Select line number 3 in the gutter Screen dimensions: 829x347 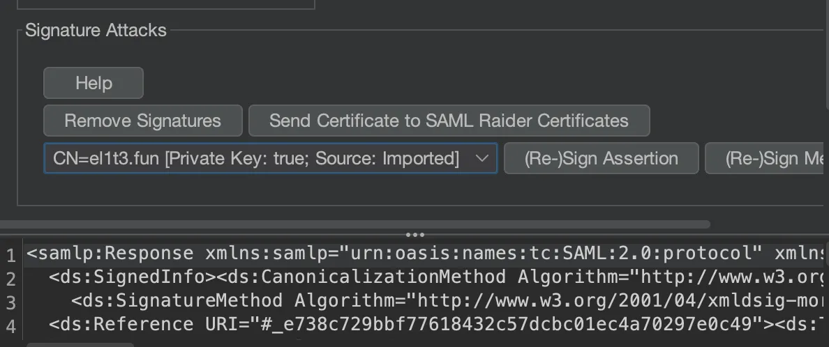pyautogui.click(x=10, y=302)
